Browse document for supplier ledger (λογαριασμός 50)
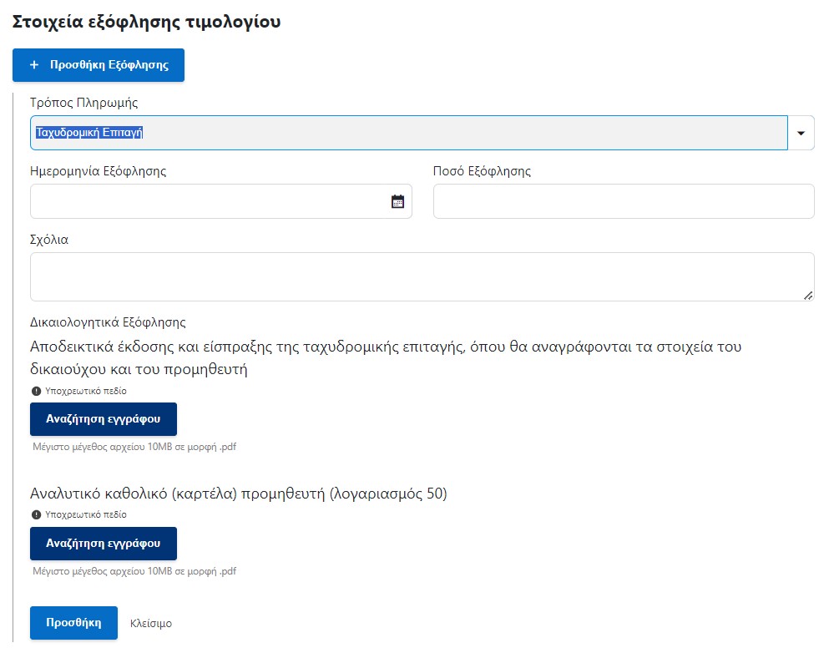The width and height of the screenshot is (824, 648). (x=104, y=544)
